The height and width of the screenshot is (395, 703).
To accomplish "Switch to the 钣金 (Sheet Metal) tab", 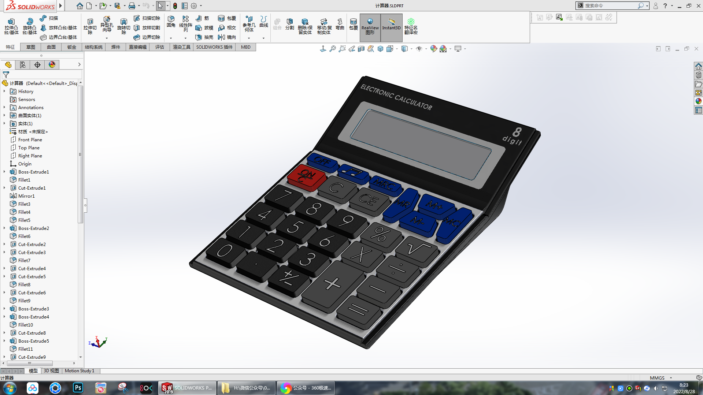I will coord(72,47).
